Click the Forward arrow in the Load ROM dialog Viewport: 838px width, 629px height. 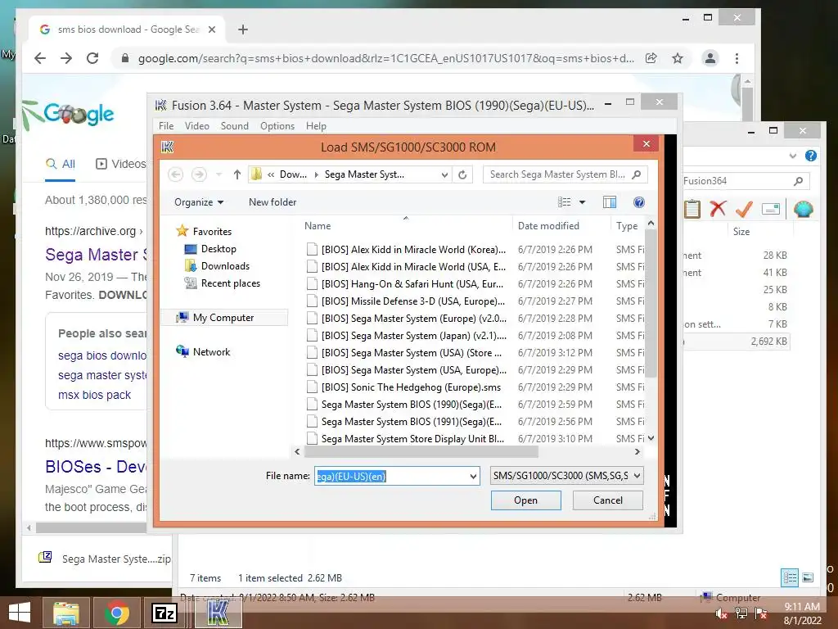point(199,174)
